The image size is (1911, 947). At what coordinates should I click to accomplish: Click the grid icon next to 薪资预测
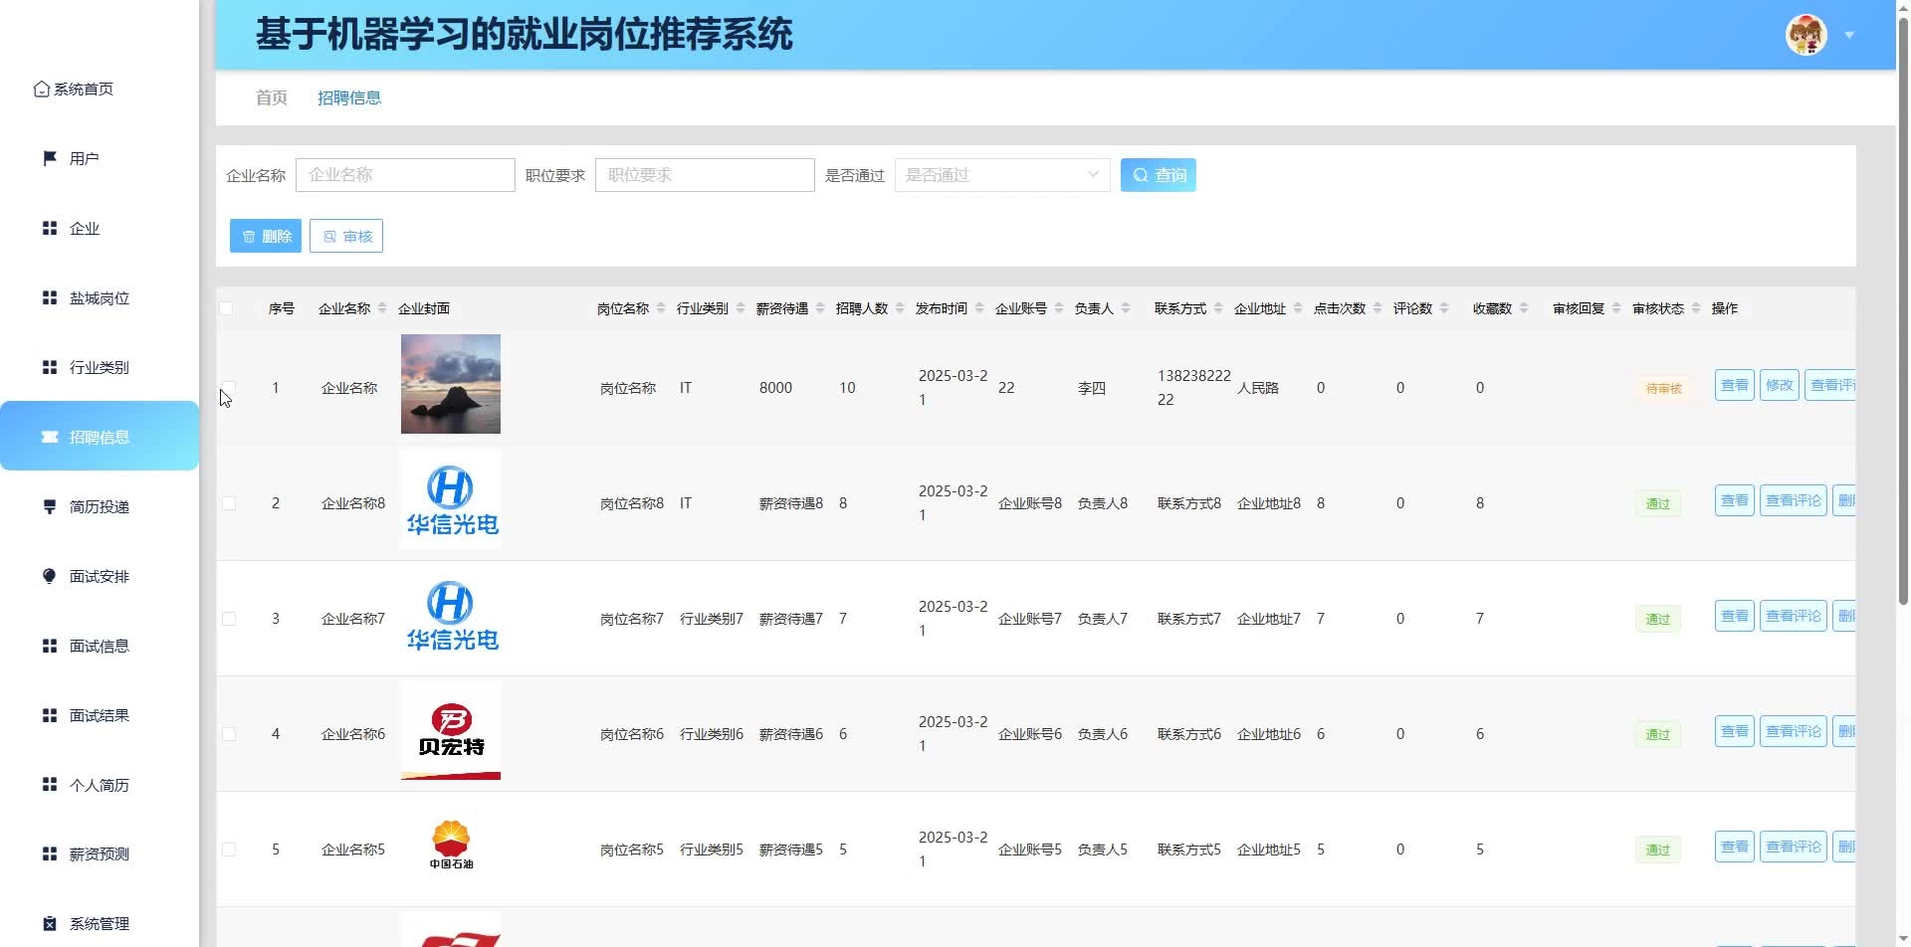(50, 853)
